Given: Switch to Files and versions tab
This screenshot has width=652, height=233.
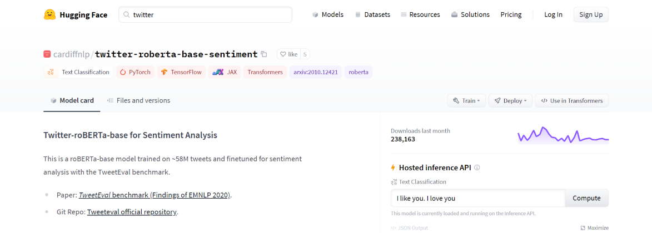Looking at the screenshot, I should [138, 100].
